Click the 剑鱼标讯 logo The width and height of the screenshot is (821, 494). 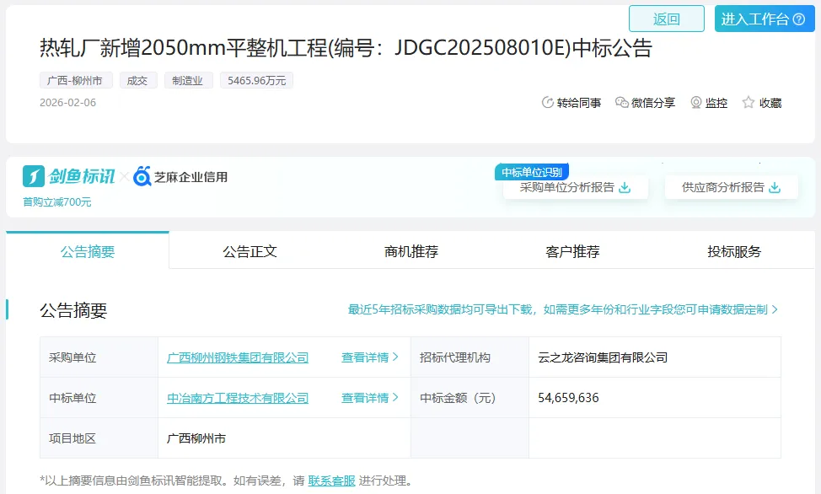[x=69, y=177]
